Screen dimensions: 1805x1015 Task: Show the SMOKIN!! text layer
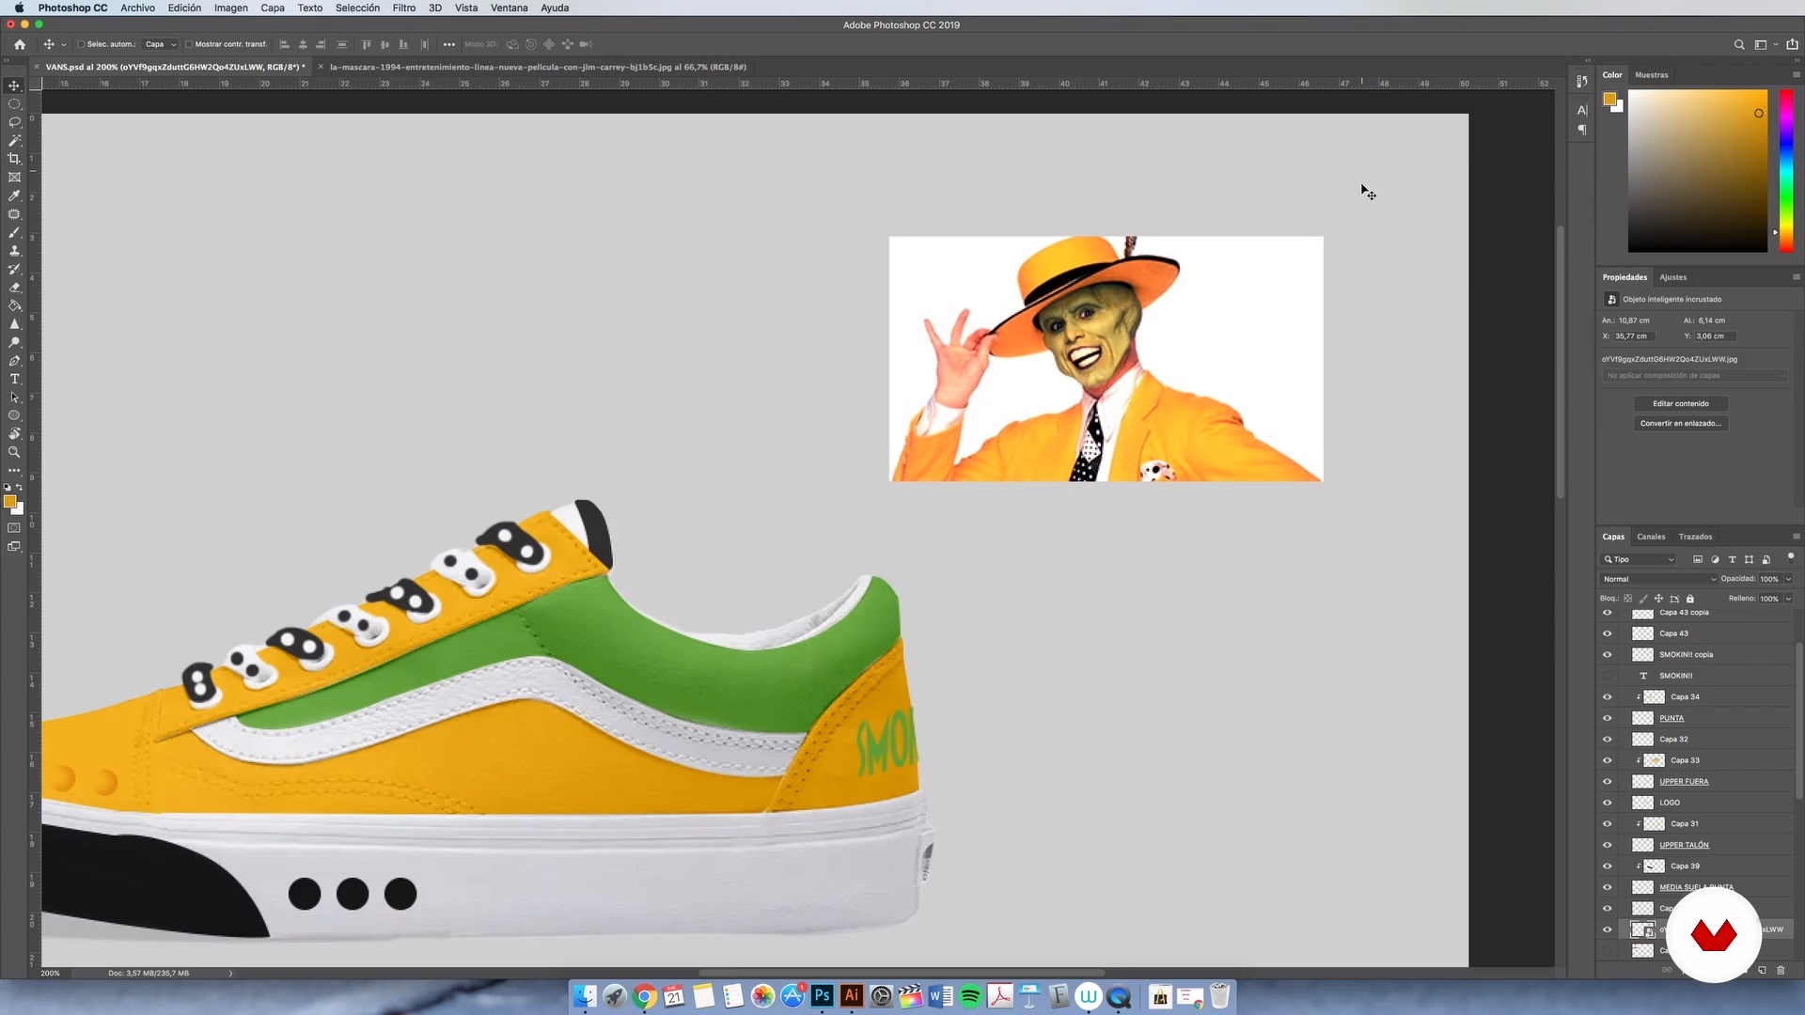(x=1608, y=676)
